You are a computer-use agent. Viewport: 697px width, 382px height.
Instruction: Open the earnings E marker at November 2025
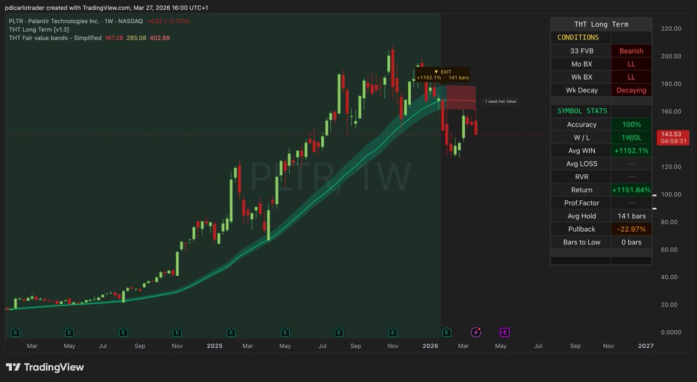(x=393, y=333)
